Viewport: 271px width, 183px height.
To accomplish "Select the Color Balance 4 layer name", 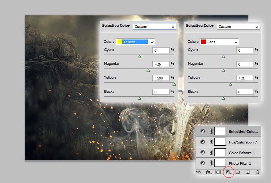I will pos(242,153).
